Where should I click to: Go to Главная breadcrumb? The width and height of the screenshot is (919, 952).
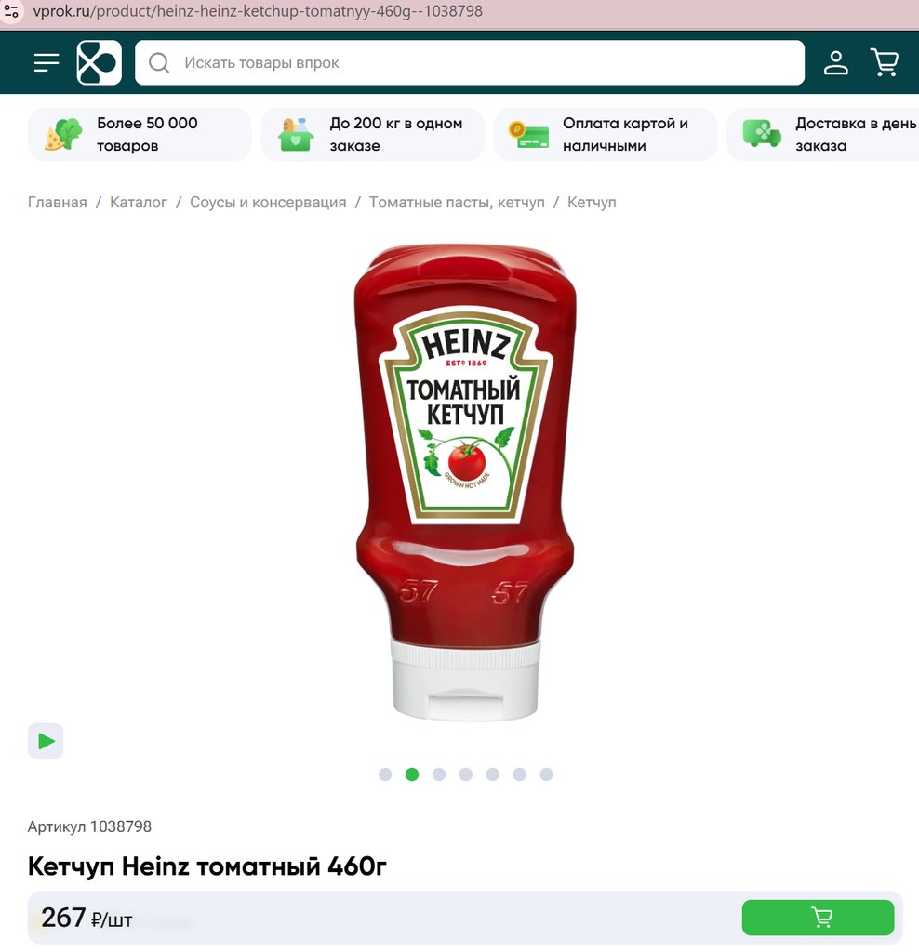tap(57, 202)
